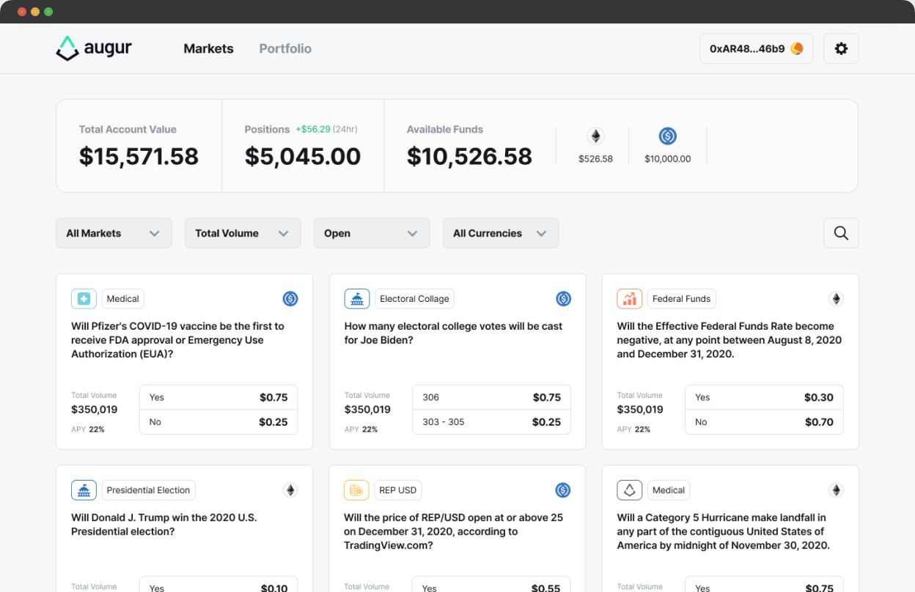Click building icon on Presidential Election card
This screenshot has height=592, width=915.
(84, 490)
